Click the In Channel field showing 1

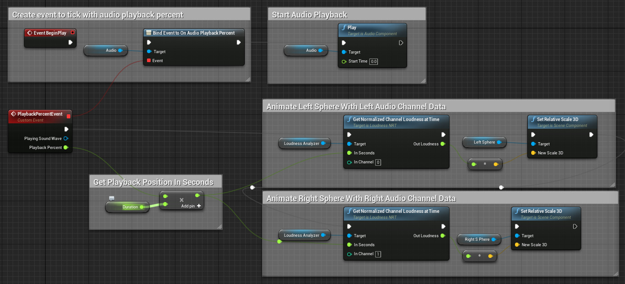tap(378, 254)
